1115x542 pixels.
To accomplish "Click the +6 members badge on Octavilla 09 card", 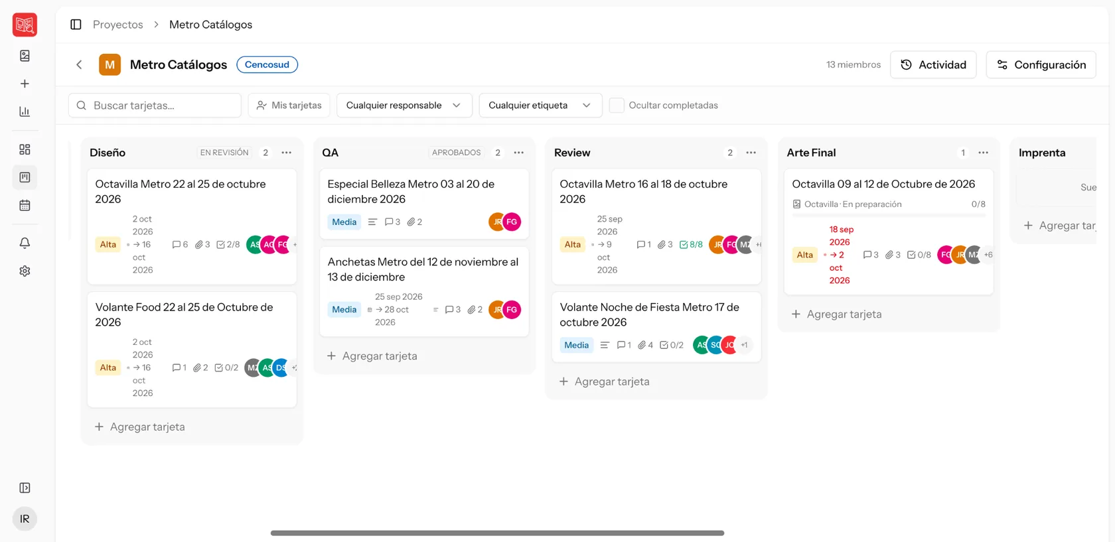I will (x=988, y=255).
